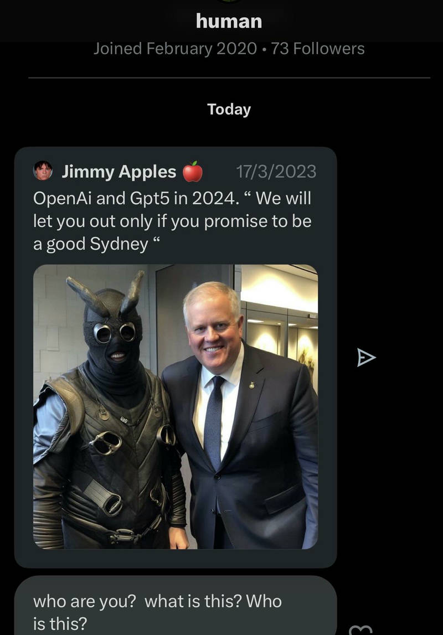Tap the Joined February 2020 text
443x635 pixels.
pyautogui.click(x=175, y=49)
